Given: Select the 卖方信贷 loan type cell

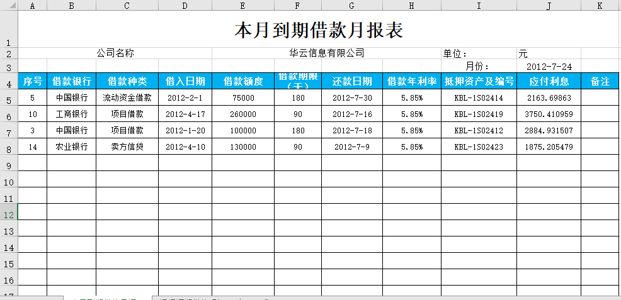Looking at the screenshot, I should click(127, 147).
